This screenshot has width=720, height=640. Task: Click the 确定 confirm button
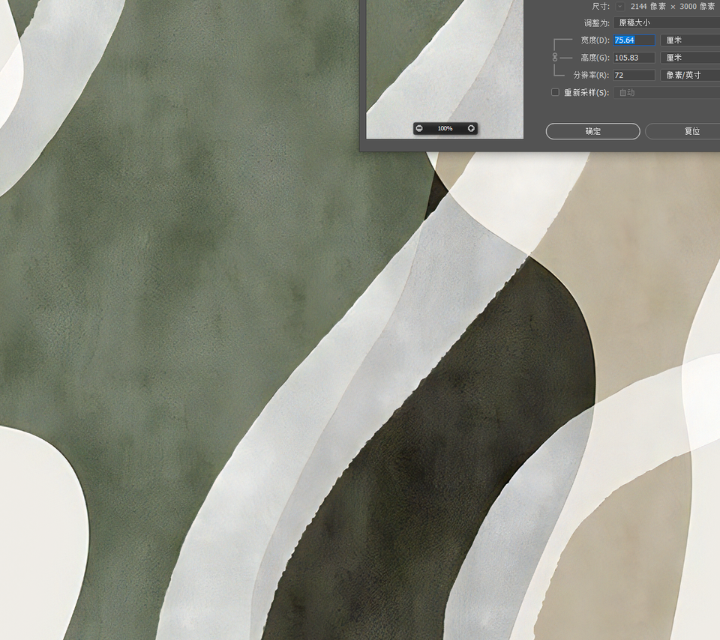592,131
